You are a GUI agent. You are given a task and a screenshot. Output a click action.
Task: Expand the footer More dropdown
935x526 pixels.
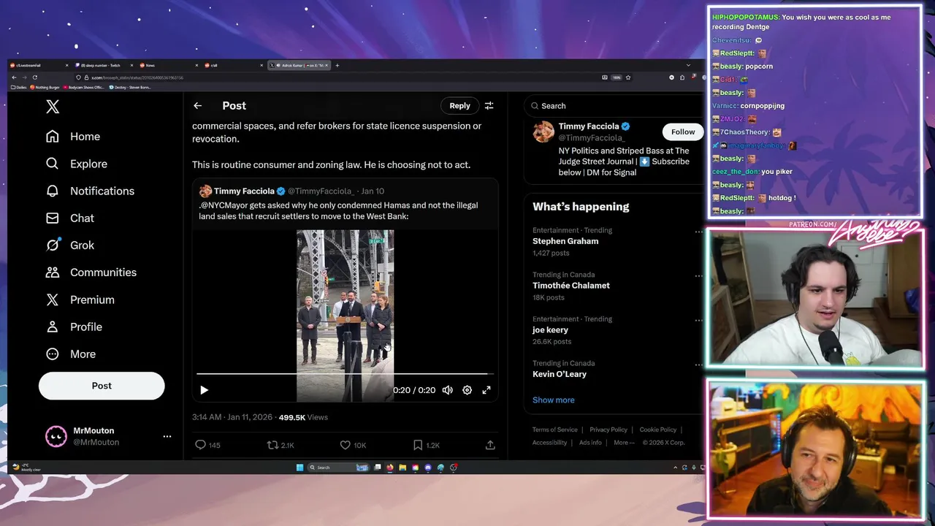coord(624,442)
